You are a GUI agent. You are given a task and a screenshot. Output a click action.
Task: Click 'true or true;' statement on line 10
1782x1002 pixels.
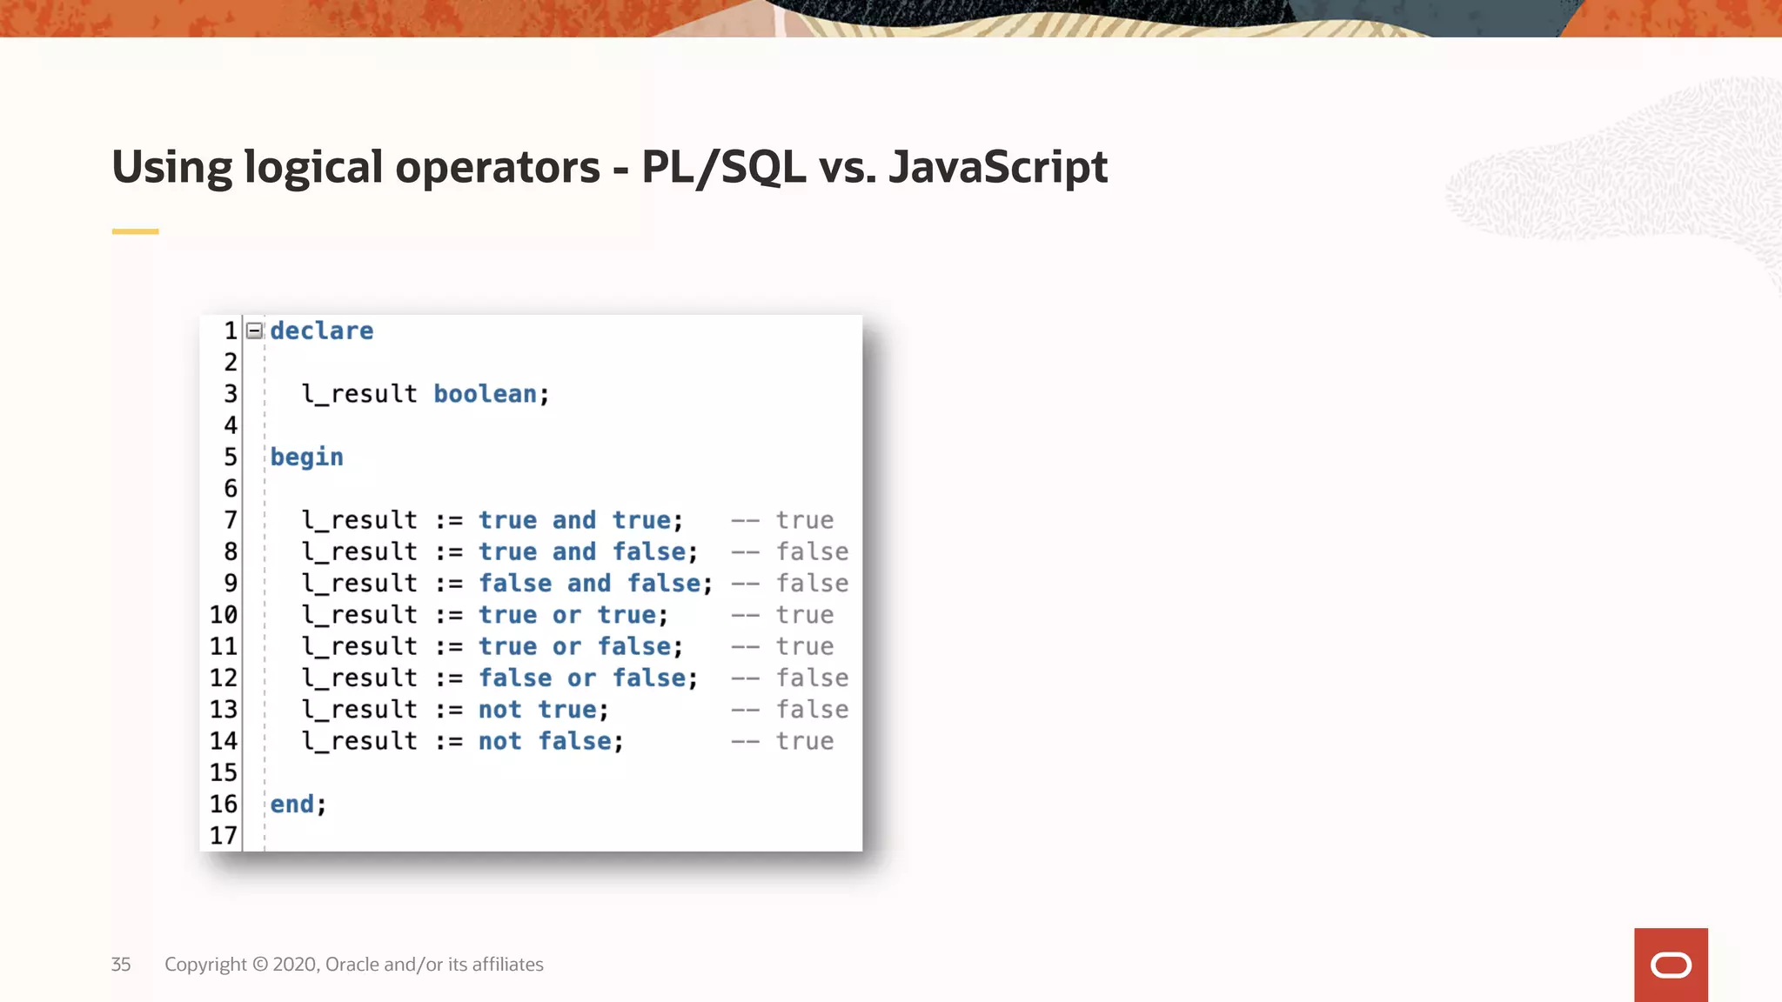pos(573,615)
